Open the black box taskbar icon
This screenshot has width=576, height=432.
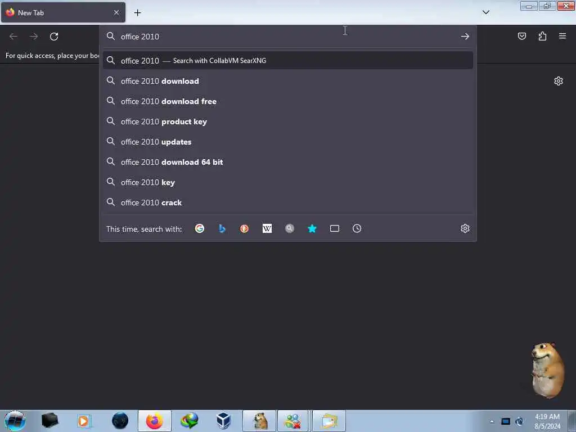pos(49,421)
